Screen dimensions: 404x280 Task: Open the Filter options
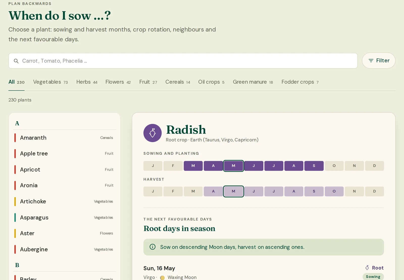click(x=378, y=60)
